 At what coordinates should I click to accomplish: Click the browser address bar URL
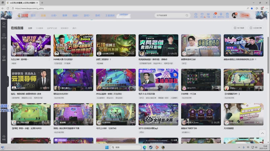[x=29, y=8]
